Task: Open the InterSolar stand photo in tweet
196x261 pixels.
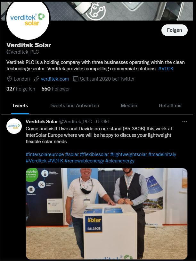Action: [x=106, y=214]
